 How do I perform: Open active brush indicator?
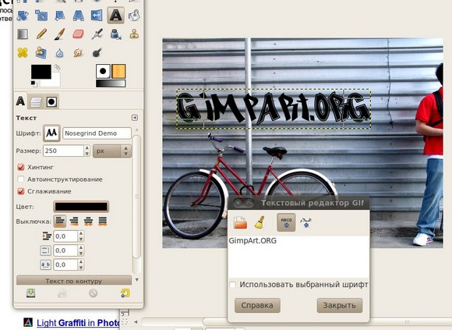coord(103,71)
